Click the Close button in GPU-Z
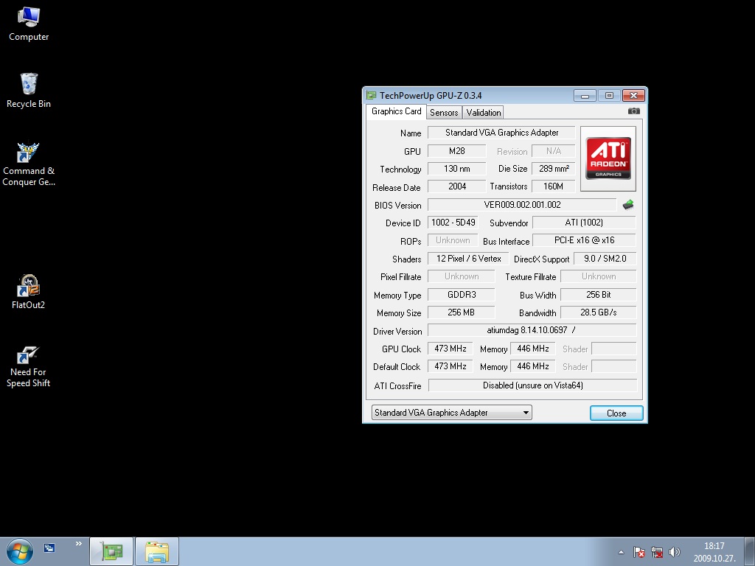Screen dimensions: 755x566 point(616,413)
